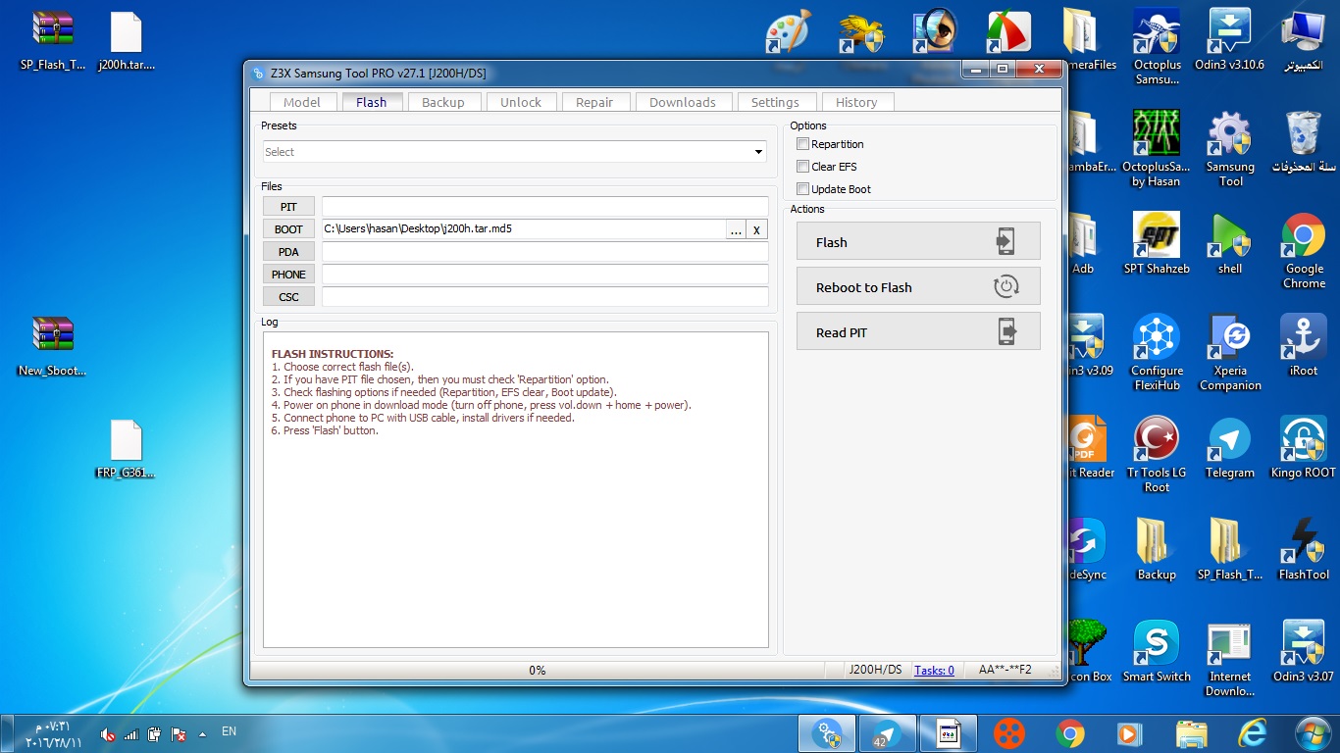This screenshot has width=1340, height=753.
Task: Click the 0% progress bar
Action: tap(538, 671)
